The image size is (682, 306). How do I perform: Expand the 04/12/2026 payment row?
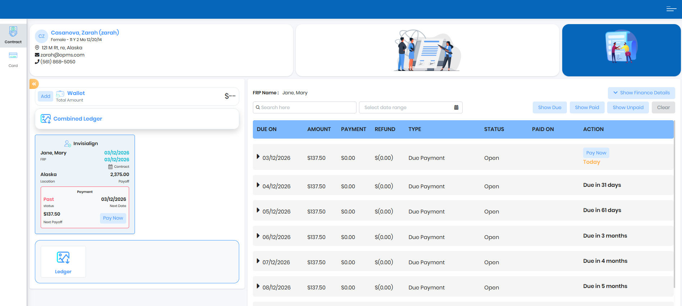[x=258, y=185]
